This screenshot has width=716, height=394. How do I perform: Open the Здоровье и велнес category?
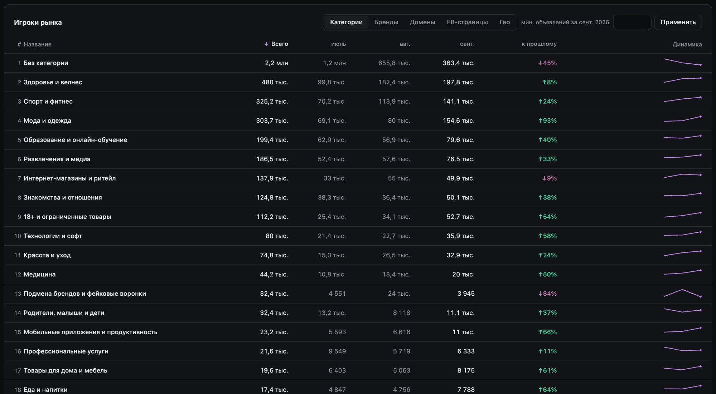(53, 82)
